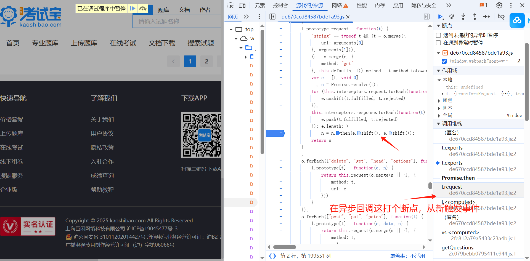Step over the next function call
The width and height of the screenshot is (530, 261).
click(x=452, y=17)
